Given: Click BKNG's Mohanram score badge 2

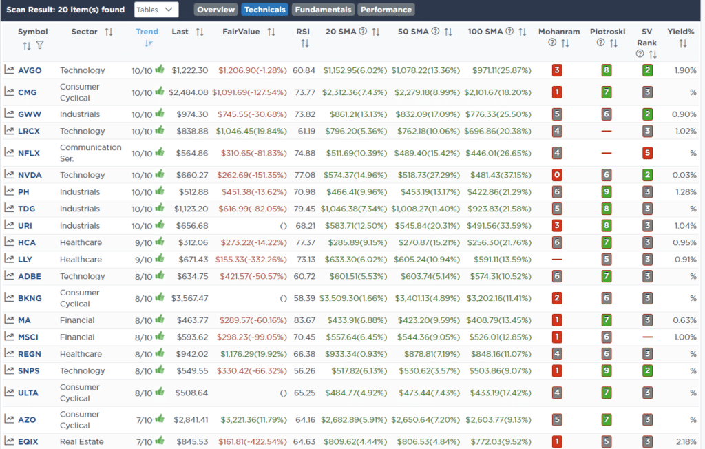Looking at the screenshot, I should tap(557, 298).
